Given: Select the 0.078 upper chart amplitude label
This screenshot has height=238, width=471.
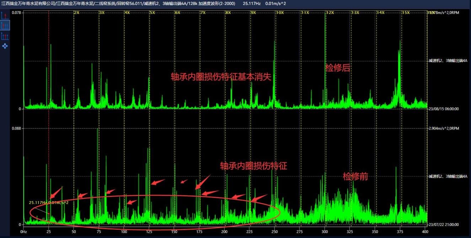Looking at the screenshot, I should [x=16, y=13].
